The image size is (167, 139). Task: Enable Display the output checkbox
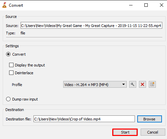[x=11, y=65]
